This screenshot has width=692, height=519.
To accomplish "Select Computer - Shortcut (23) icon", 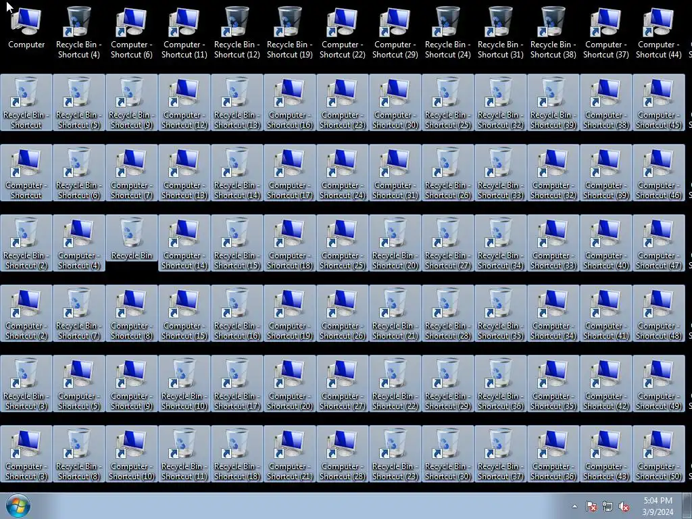I will [343, 102].
